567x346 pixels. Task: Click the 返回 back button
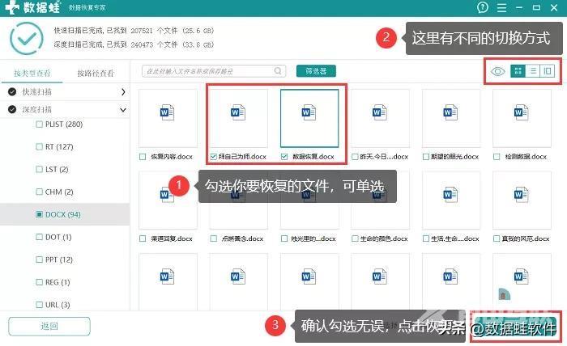49,326
